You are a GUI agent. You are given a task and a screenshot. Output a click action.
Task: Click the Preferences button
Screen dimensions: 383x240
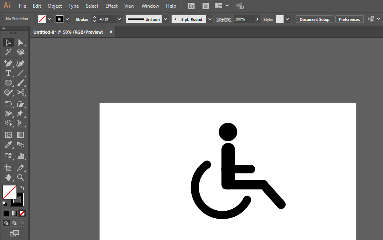[x=349, y=19]
